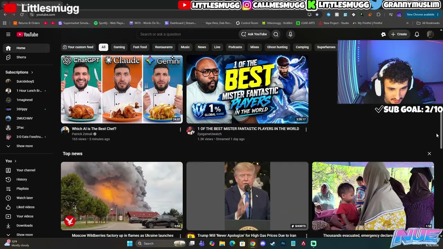443x249 pixels.
Task: Open Watch later in the sidebar
Action: click(x=25, y=198)
